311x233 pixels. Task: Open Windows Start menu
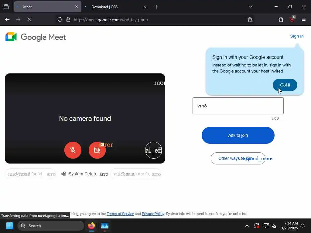pyautogui.click(x=10, y=226)
